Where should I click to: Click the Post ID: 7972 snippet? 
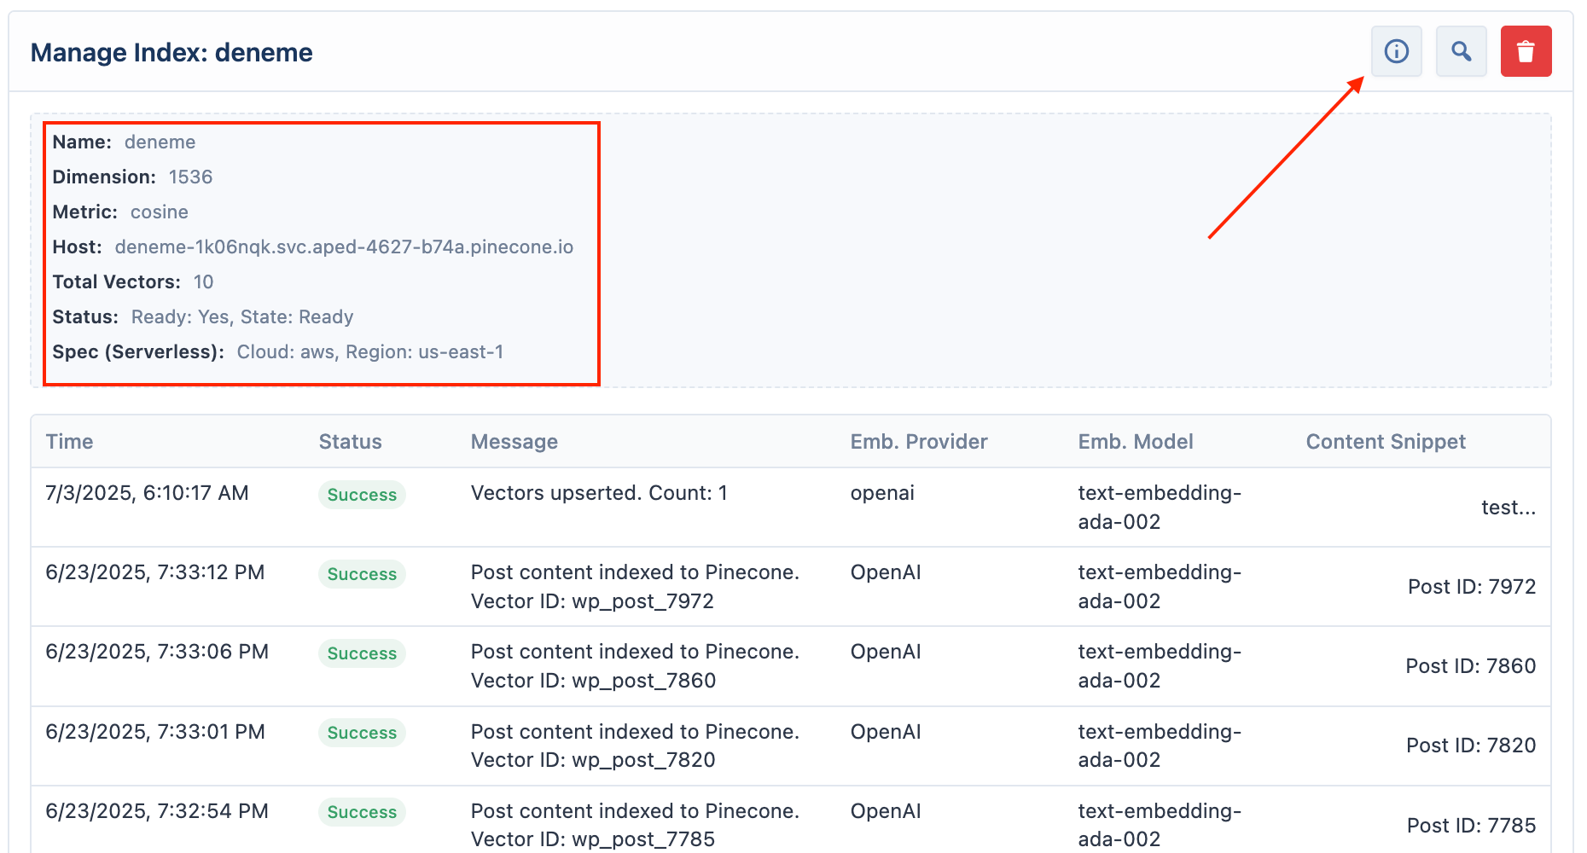coord(1472,587)
